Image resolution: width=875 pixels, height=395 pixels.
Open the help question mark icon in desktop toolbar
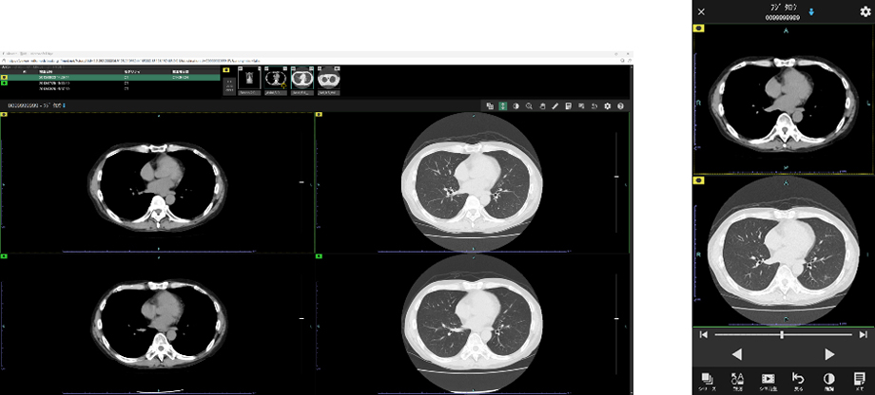[620, 106]
